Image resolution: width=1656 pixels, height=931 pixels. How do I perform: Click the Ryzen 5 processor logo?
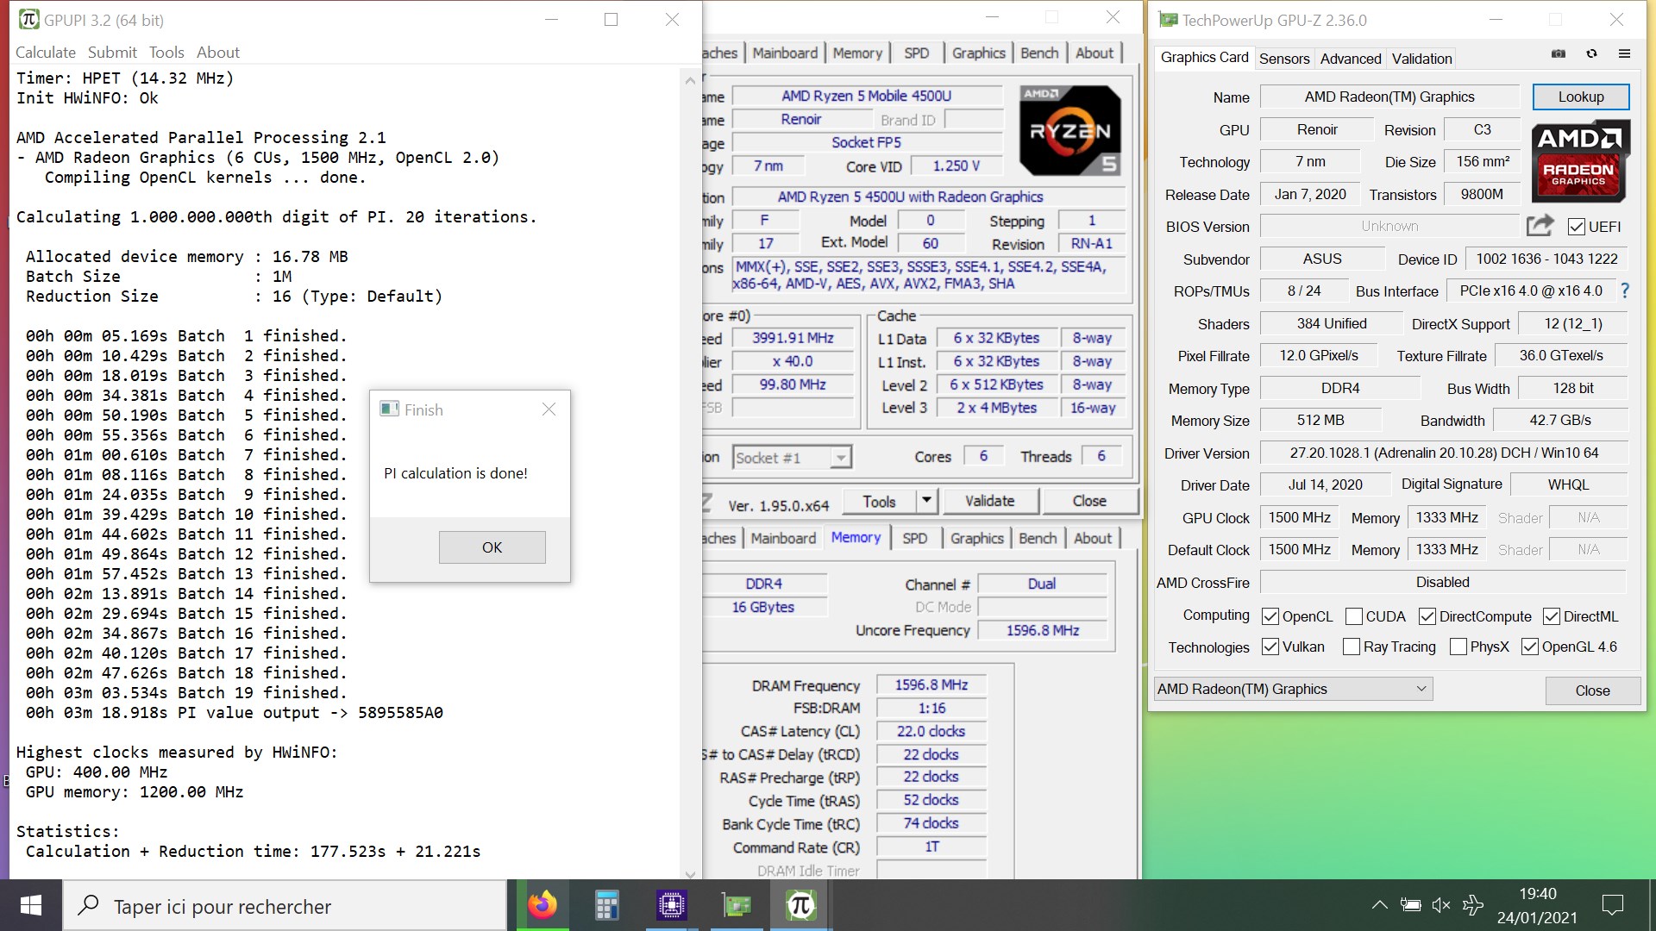click(1069, 130)
